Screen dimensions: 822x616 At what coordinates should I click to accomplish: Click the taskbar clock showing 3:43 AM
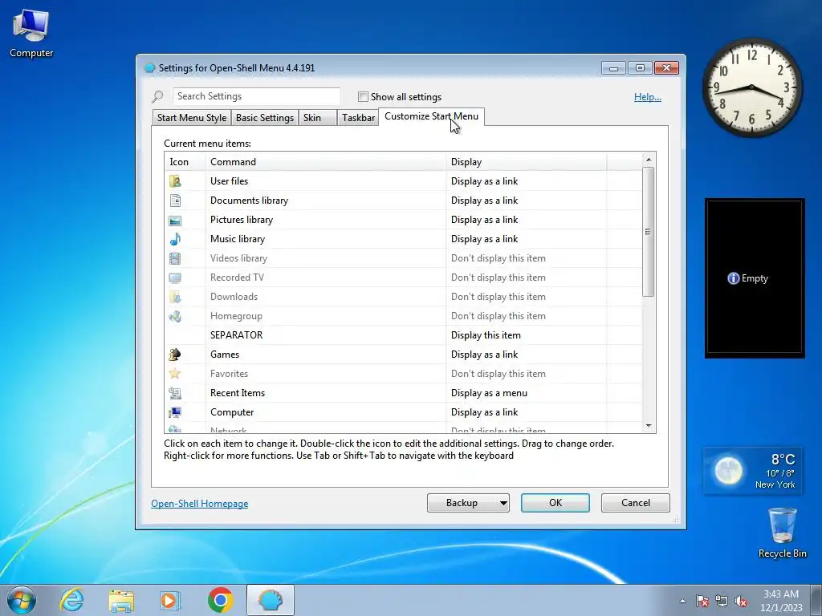781,601
